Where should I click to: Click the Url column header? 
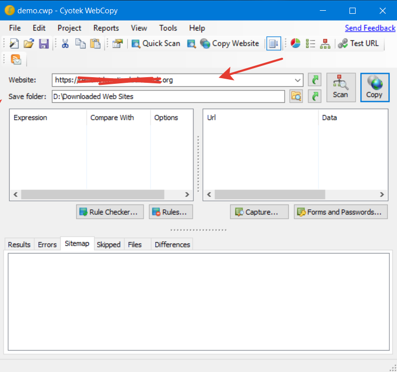pyautogui.click(x=261, y=118)
